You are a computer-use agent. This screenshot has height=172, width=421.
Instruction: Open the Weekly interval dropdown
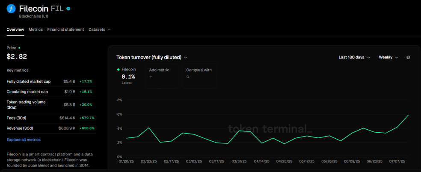[x=388, y=57]
